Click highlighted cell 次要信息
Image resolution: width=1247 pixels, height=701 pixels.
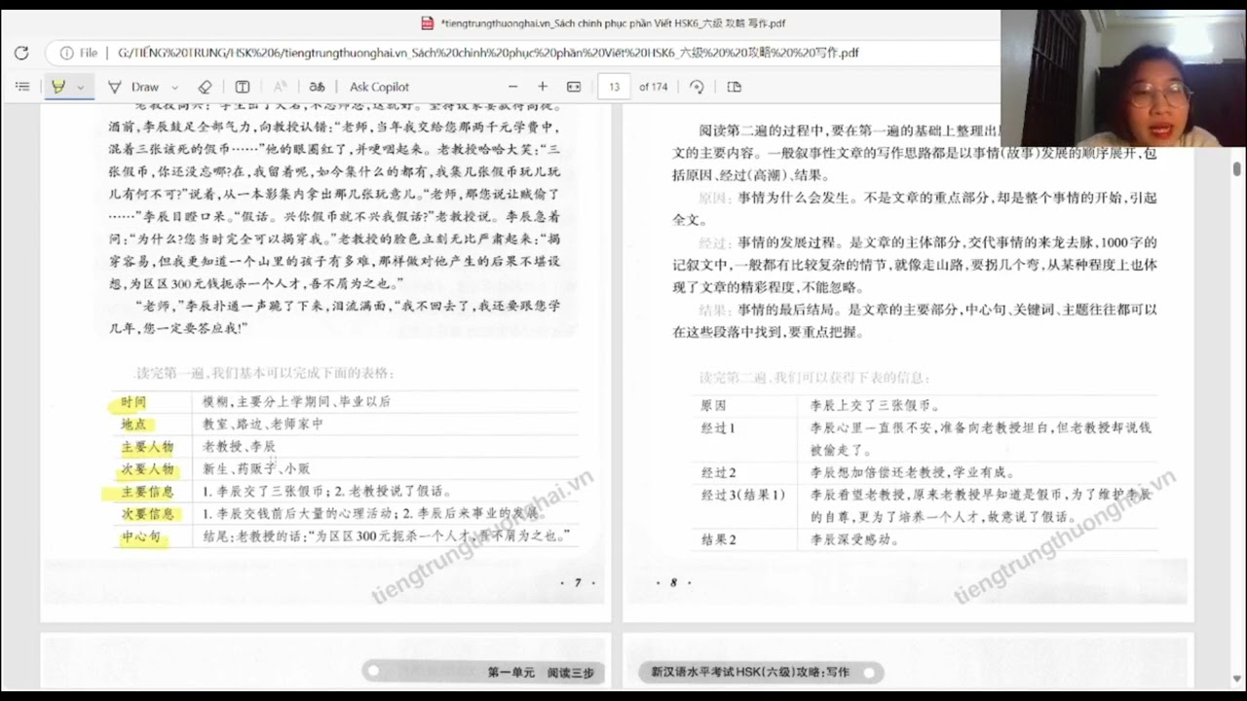click(148, 513)
